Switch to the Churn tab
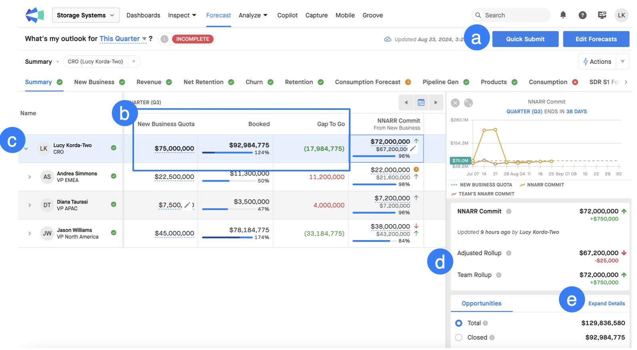The width and height of the screenshot is (637, 350). [259, 82]
